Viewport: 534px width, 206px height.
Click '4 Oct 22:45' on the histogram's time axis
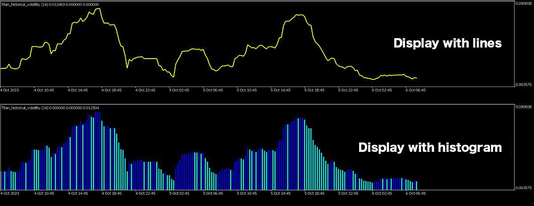146,194
